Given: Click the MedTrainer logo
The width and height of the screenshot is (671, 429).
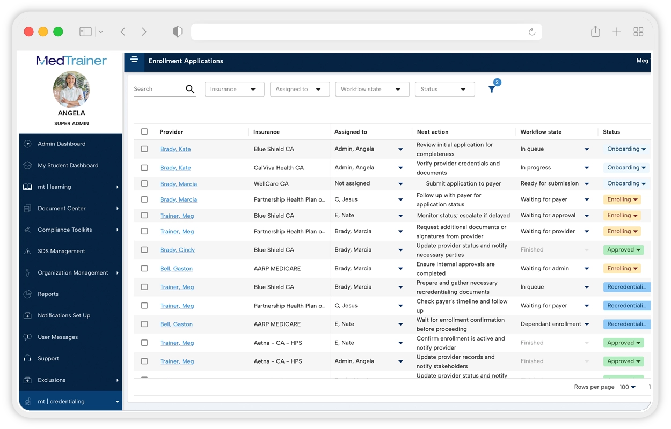Looking at the screenshot, I should pyautogui.click(x=71, y=60).
